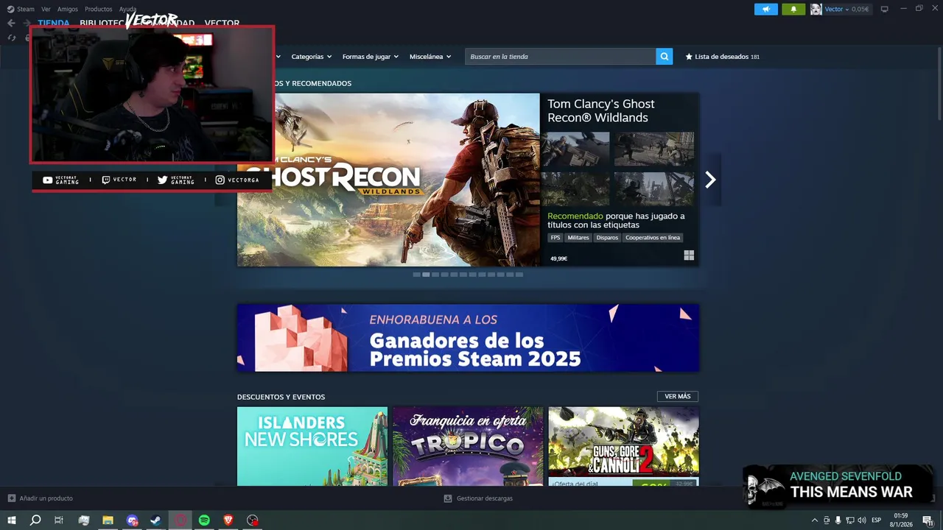Open Lista de deseados wishlist
The width and height of the screenshot is (943, 530).
coord(722,57)
